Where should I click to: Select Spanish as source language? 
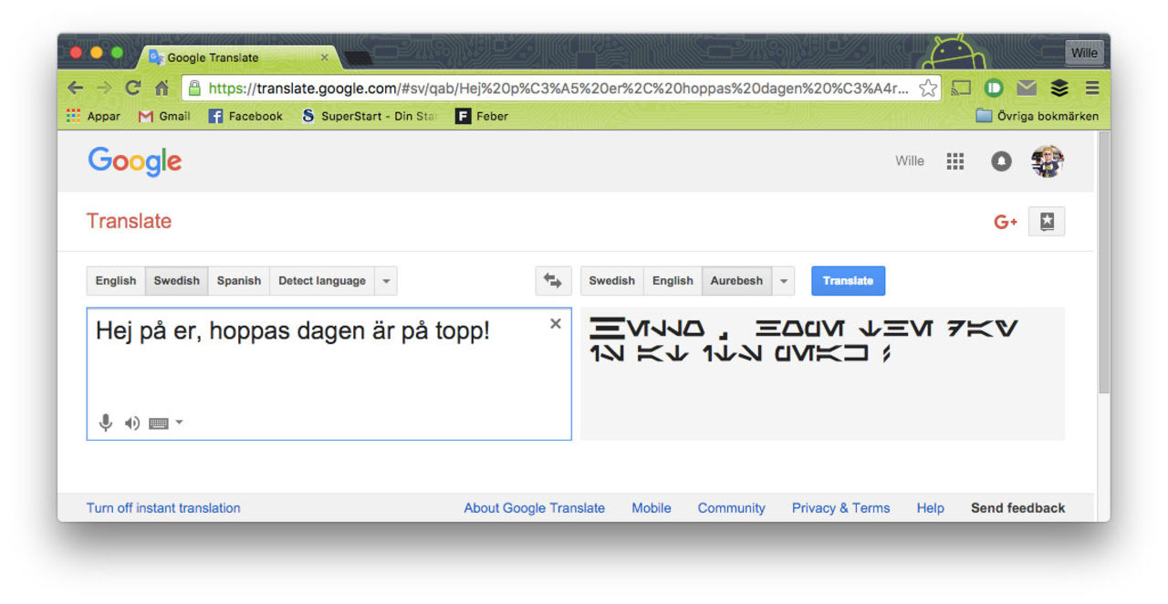(238, 280)
